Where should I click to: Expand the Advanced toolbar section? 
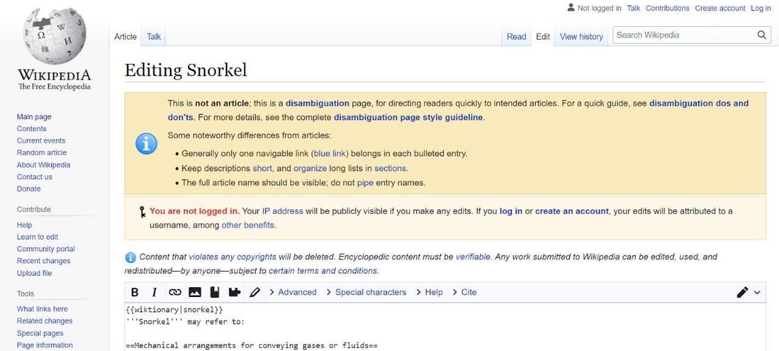[293, 292]
